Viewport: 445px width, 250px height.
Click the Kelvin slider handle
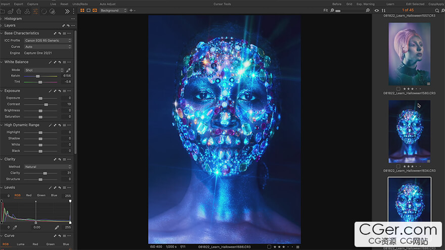(x=38, y=76)
